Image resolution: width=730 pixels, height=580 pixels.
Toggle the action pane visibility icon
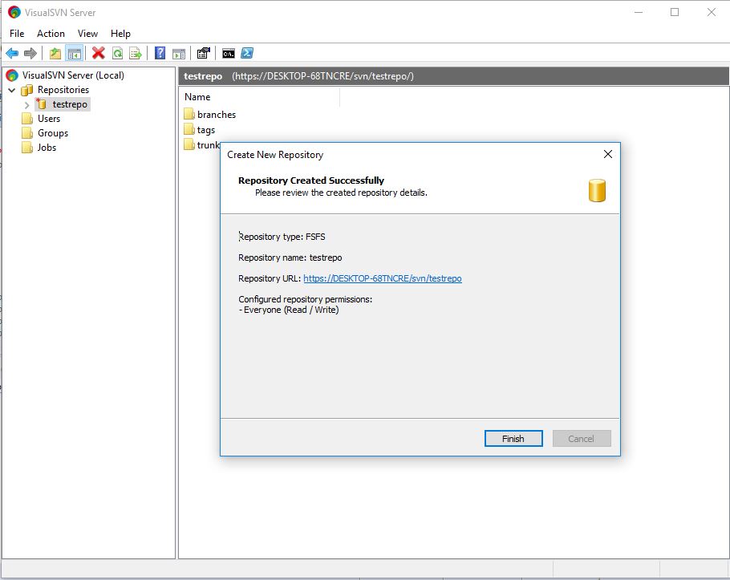point(179,53)
